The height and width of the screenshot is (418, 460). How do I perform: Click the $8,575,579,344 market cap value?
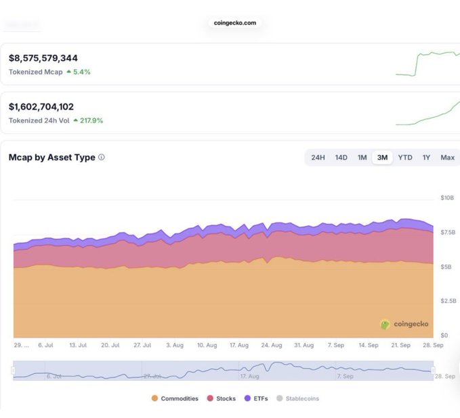point(43,58)
